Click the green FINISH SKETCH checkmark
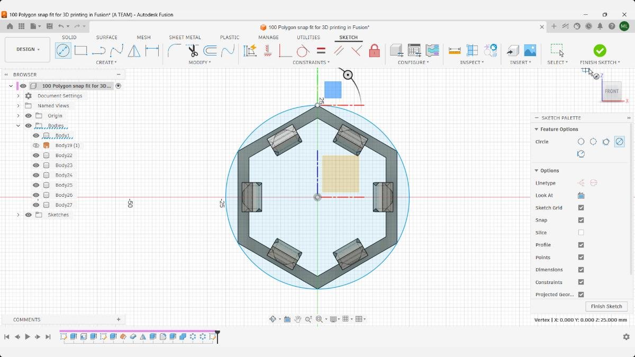This screenshot has width=635, height=357. [x=600, y=50]
